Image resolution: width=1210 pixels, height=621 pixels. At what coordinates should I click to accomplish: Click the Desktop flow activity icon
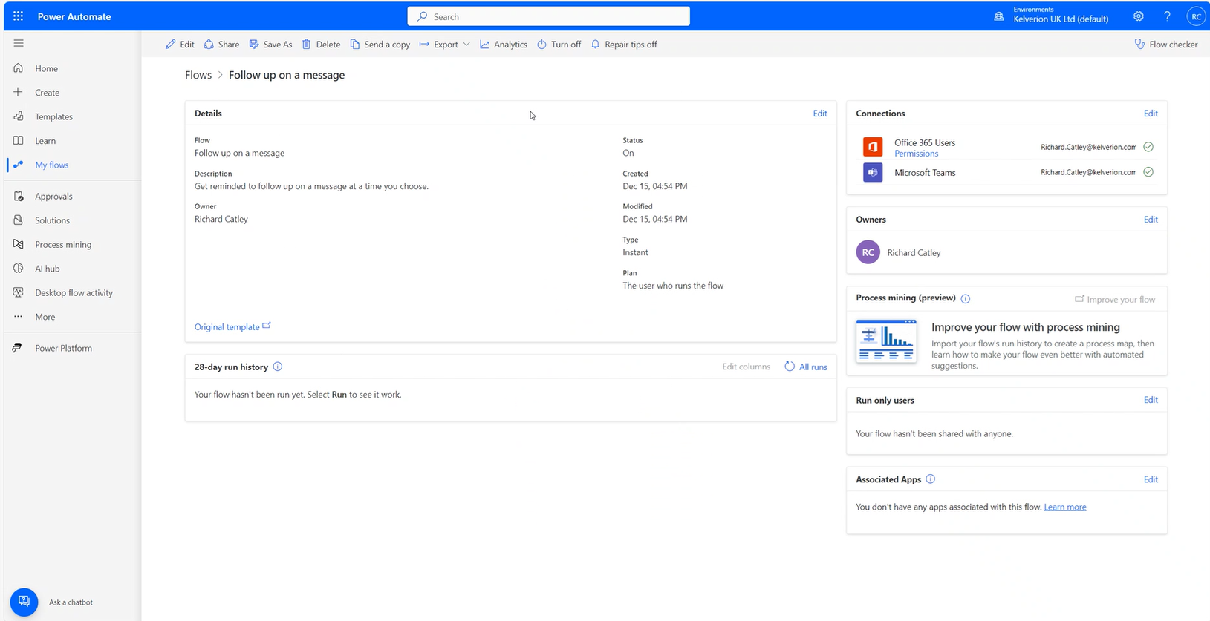pyautogui.click(x=19, y=292)
